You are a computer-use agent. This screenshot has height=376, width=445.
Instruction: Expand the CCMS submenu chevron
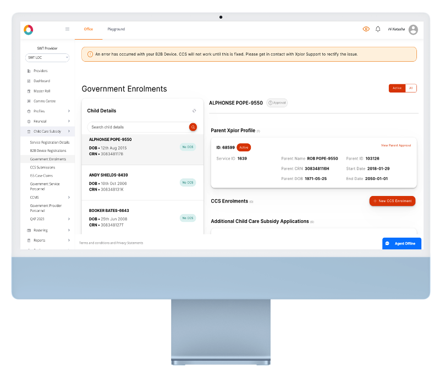[69, 197]
